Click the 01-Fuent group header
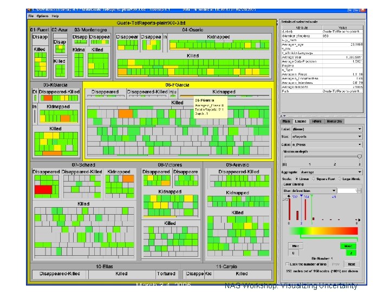Viewport: 390px width, 292px height. pos(40,30)
